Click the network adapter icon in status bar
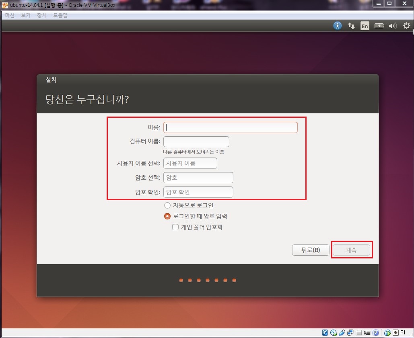Image resolution: width=414 pixels, height=338 pixels. [x=350, y=332]
